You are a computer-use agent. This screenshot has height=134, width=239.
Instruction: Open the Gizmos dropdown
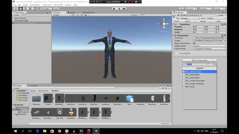135,15
